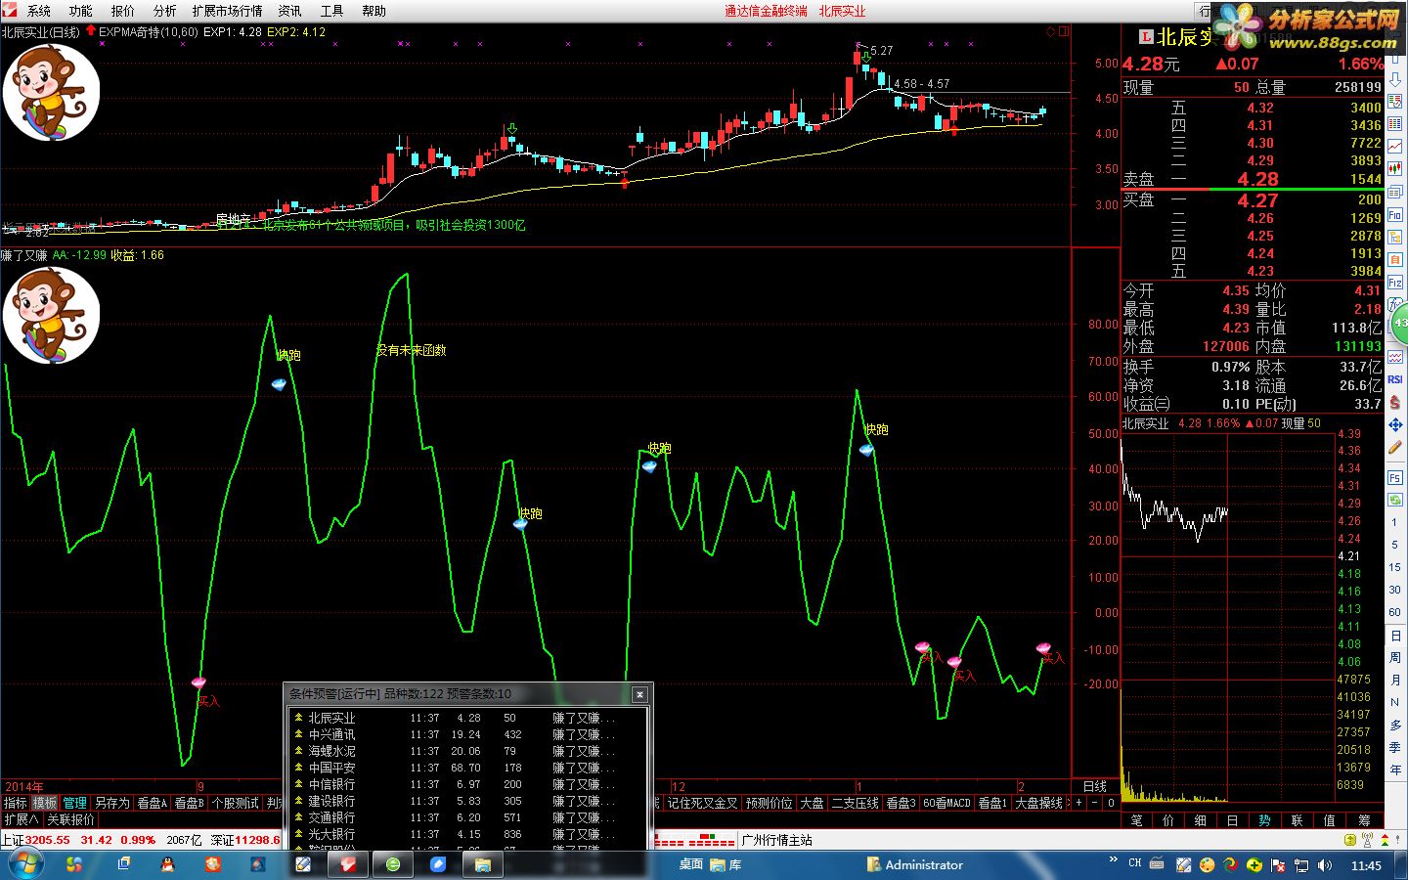Open the 扩展市场行情 menu
The height and width of the screenshot is (880, 1408).
[227, 11]
